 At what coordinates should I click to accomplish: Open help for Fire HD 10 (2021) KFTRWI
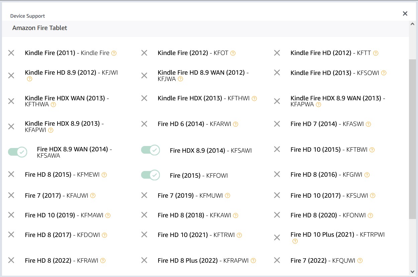239,235
